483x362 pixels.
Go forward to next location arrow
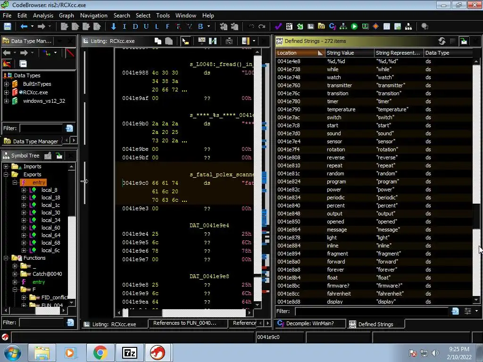pyautogui.click(x=42, y=26)
